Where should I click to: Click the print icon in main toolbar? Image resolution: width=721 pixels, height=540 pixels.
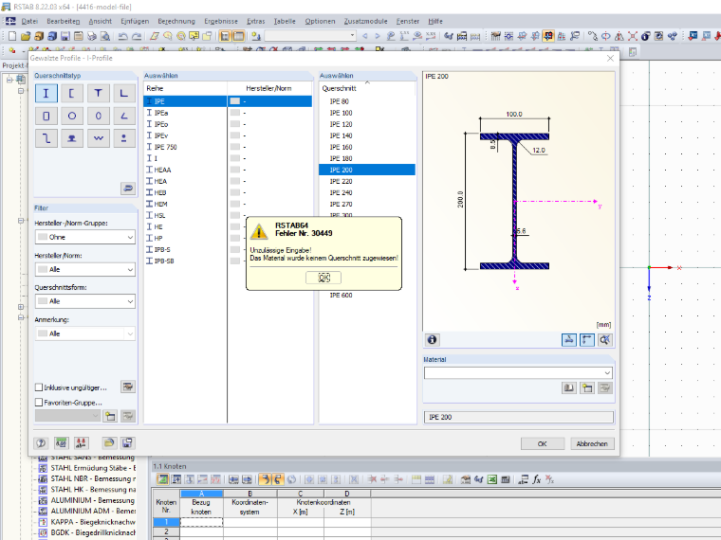(92, 36)
